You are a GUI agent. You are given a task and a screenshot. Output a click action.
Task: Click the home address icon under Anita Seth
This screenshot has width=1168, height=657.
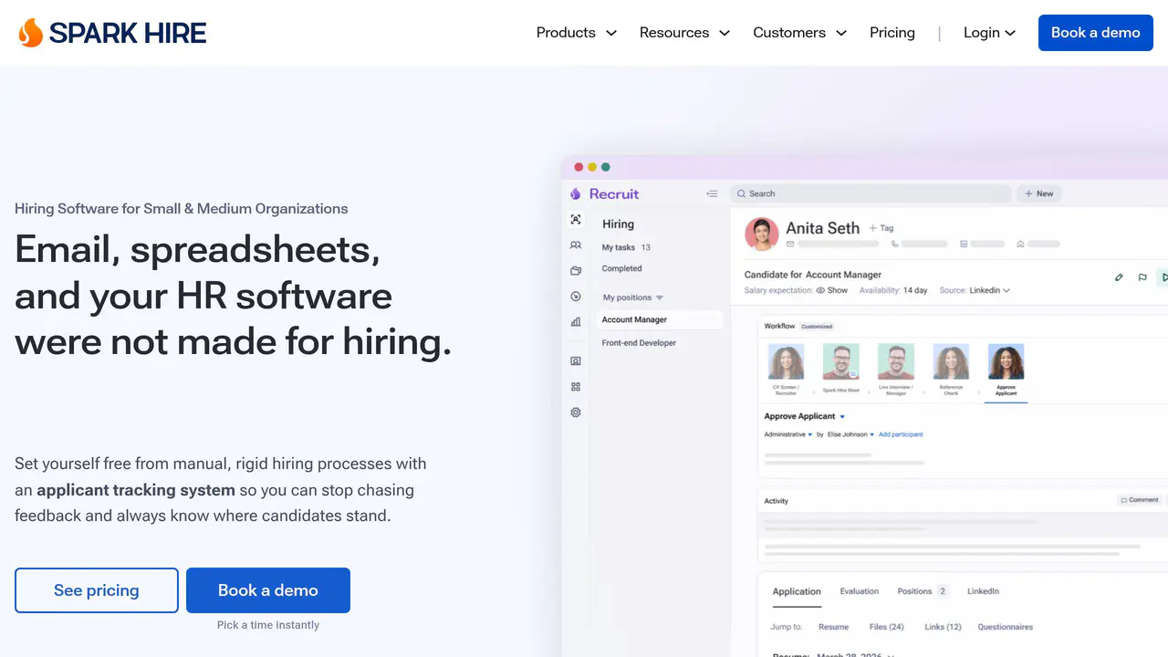click(1020, 244)
